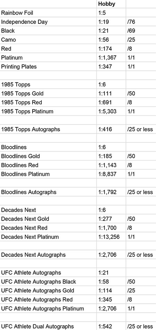The image size is (156, 330).
Task: Click the 1985 Topps Gold label
Action: 48,93
